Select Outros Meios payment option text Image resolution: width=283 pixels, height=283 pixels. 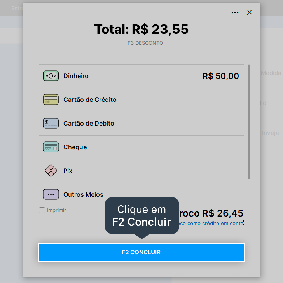(x=83, y=194)
